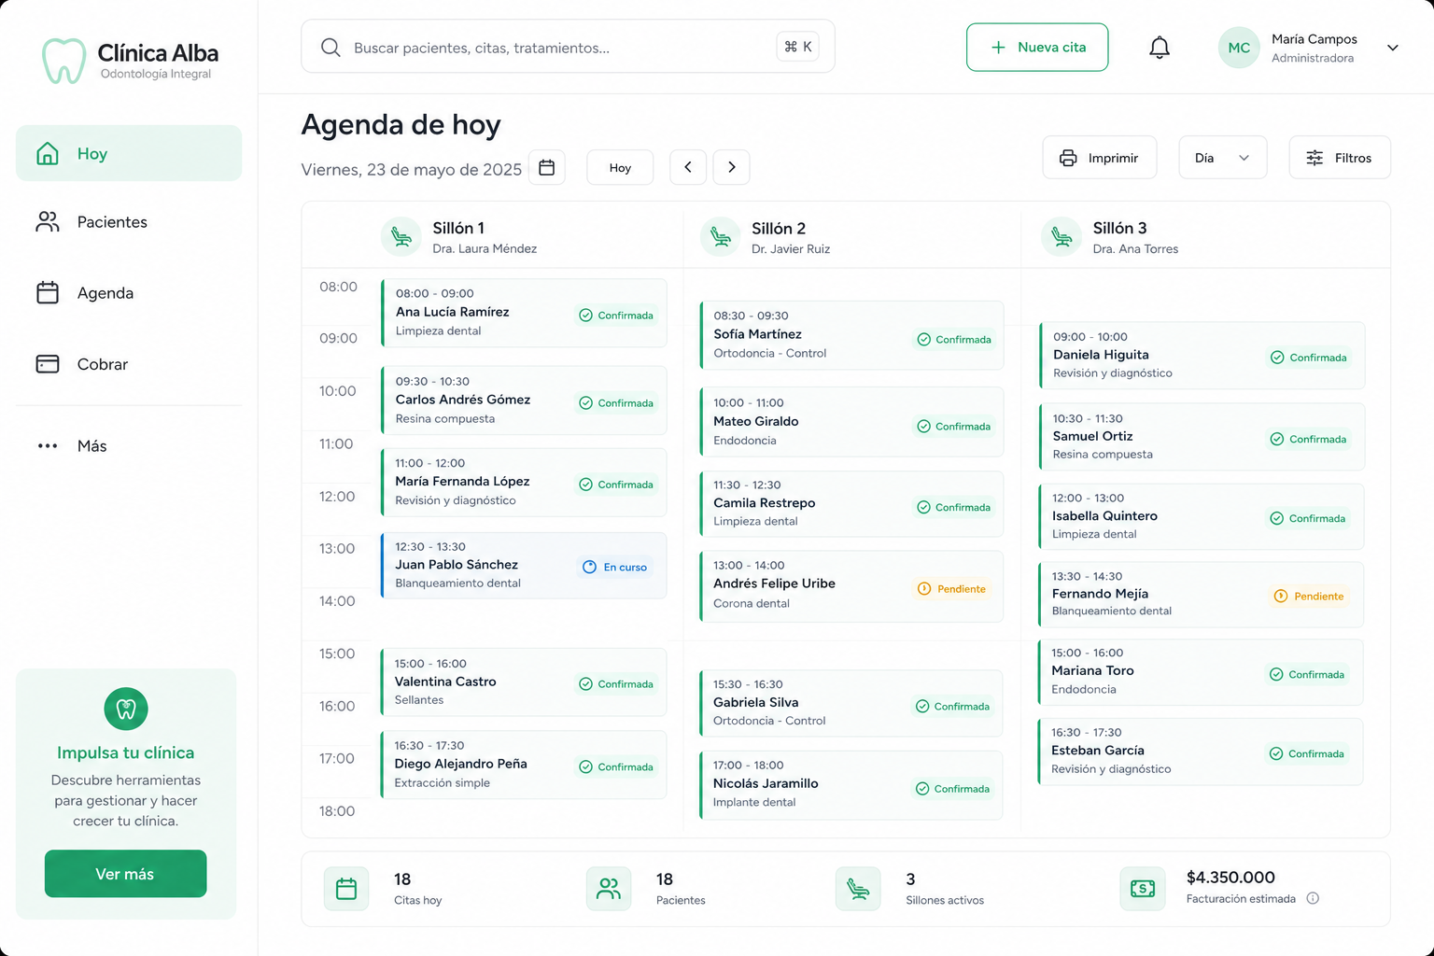Click the 'Dra. Laura Méndez' label
The width and height of the screenshot is (1434, 956).
point(485,249)
